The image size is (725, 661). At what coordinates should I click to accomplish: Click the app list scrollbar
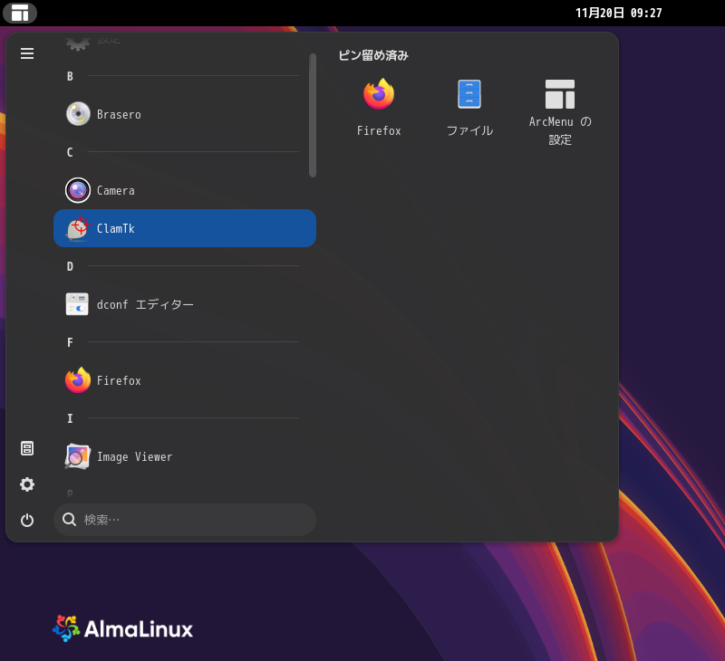point(313,116)
